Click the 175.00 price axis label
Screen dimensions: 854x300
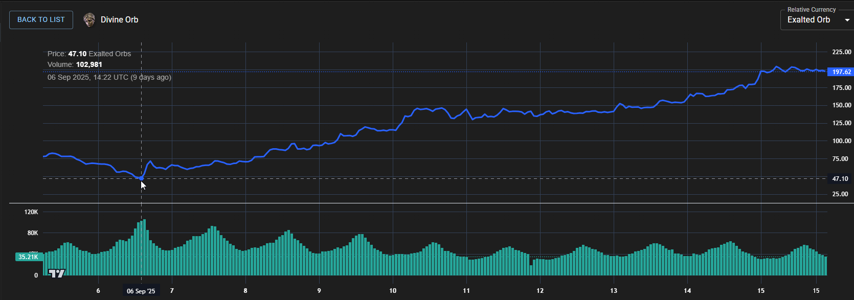(x=842, y=88)
